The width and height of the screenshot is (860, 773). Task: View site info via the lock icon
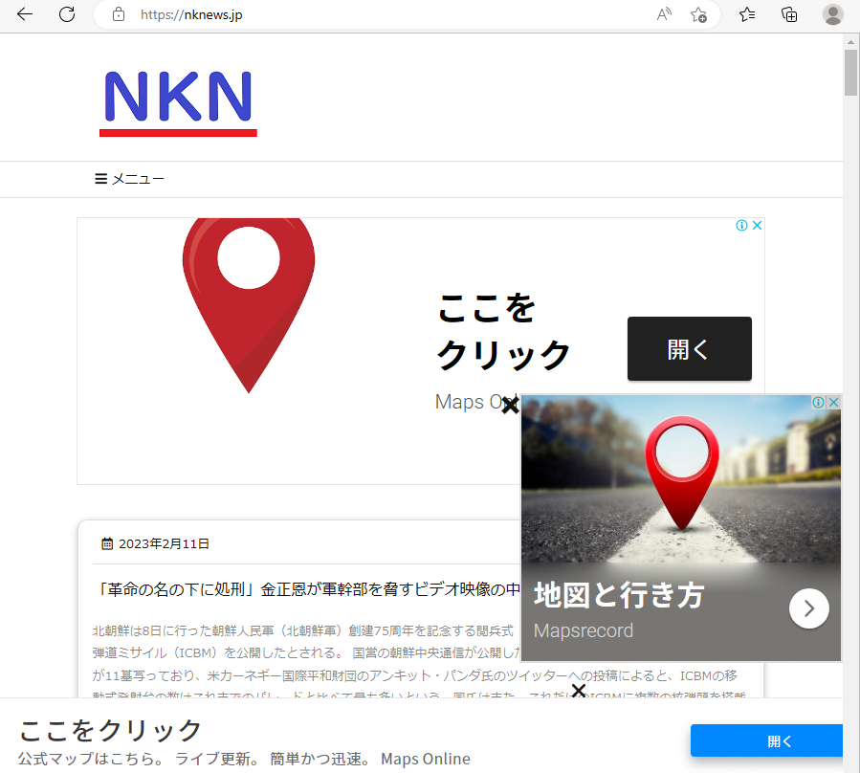pyautogui.click(x=119, y=14)
